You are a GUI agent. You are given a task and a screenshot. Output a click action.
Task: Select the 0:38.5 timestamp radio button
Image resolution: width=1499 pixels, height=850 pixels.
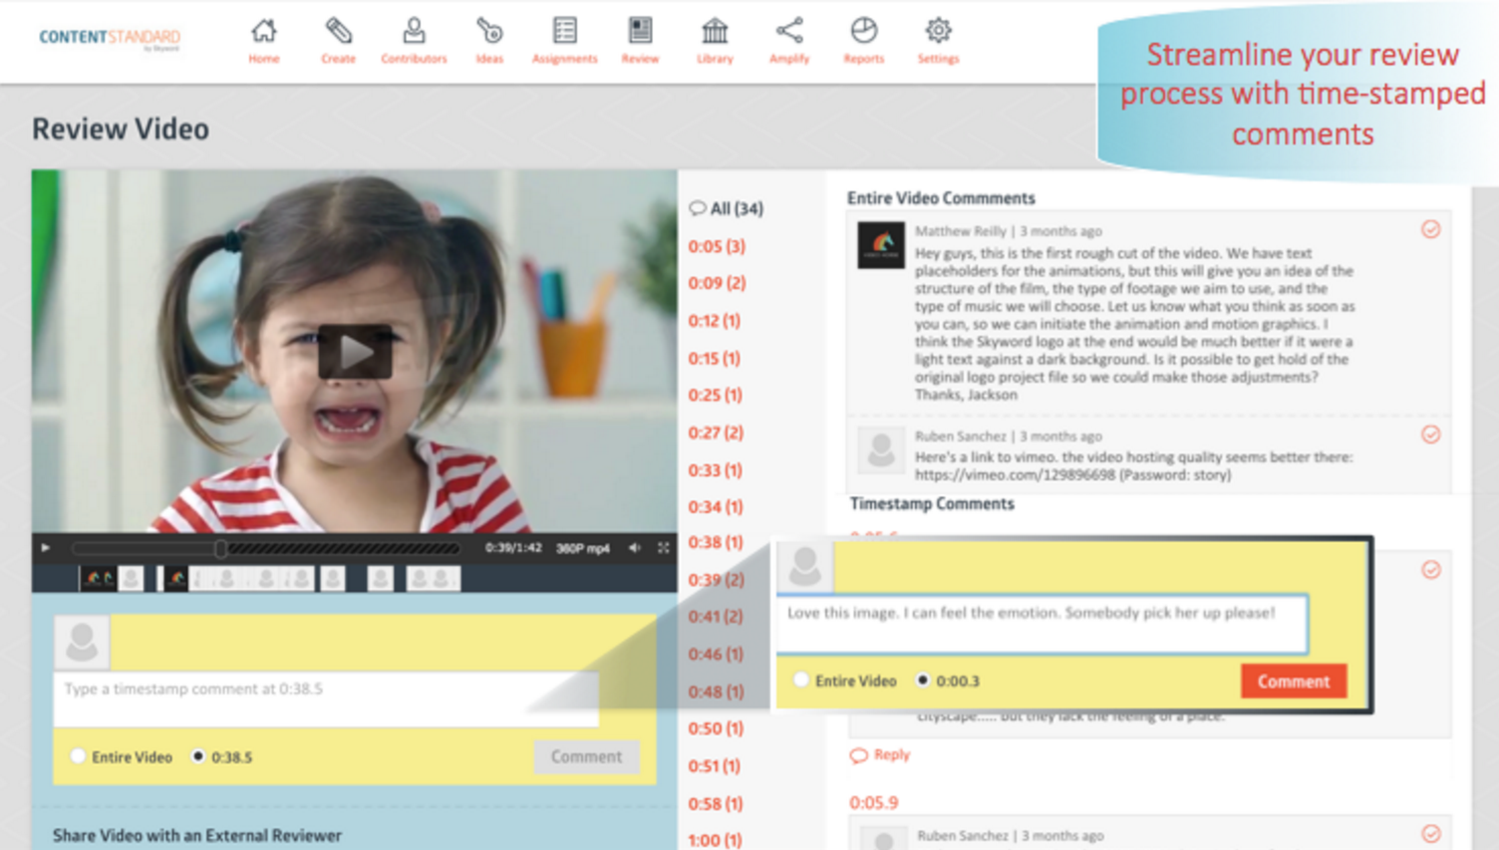click(x=198, y=756)
